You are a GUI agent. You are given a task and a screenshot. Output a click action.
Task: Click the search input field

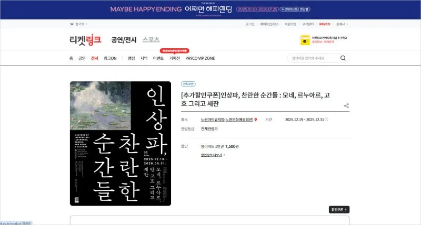click(313, 58)
